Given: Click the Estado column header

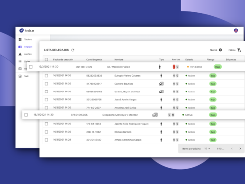Looking at the screenshot, I should (x=189, y=60).
